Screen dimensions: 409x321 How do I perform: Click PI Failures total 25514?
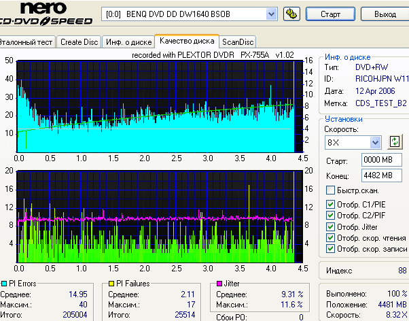pos(185,315)
